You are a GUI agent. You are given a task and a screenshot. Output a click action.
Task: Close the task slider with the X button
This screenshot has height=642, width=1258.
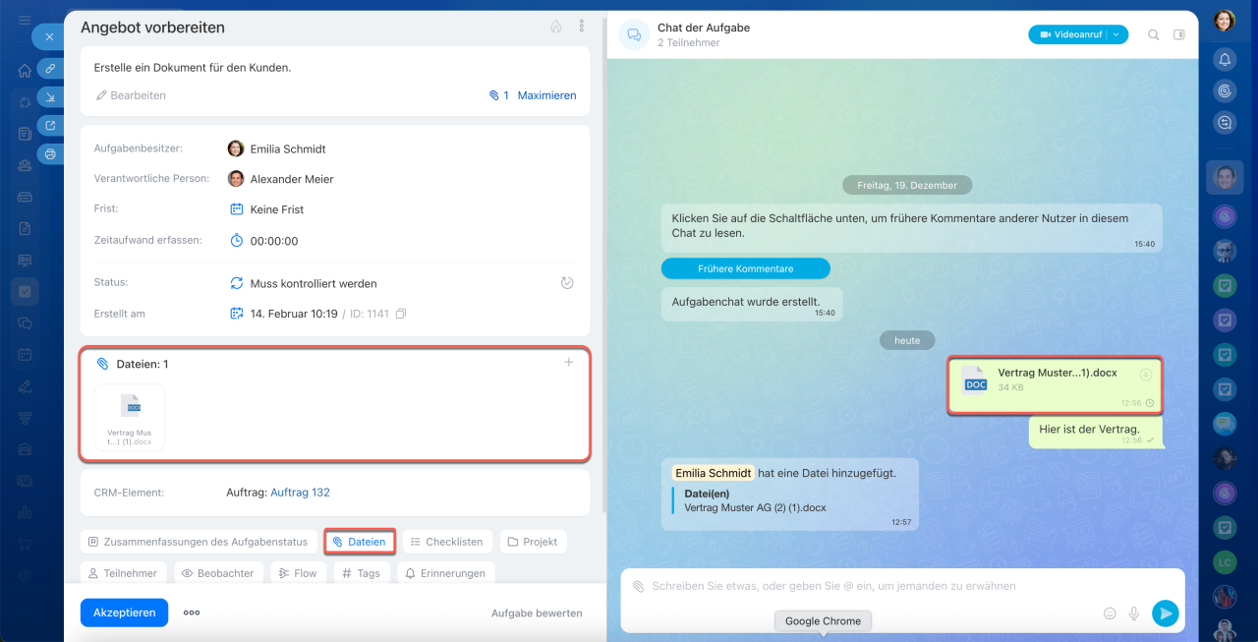coord(49,37)
